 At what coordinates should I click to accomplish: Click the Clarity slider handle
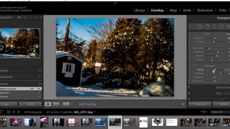pyautogui.click(x=215, y=70)
